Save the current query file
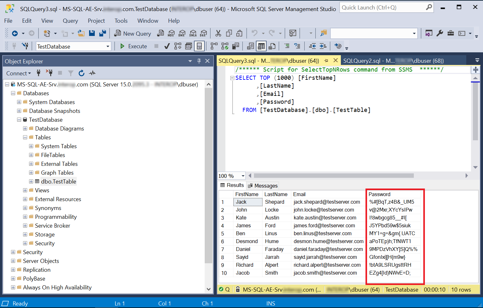 tap(92, 33)
